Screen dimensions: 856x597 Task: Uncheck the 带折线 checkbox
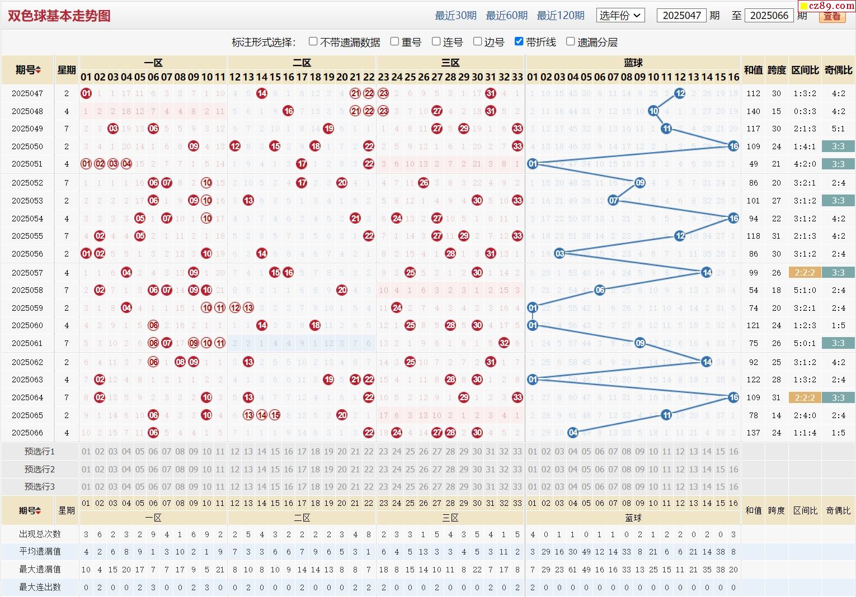click(x=519, y=41)
